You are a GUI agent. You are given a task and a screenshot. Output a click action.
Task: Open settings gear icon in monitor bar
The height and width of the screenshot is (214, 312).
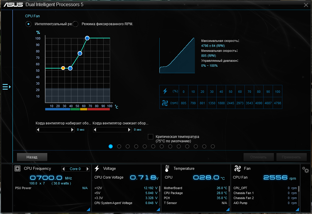click(306, 170)
